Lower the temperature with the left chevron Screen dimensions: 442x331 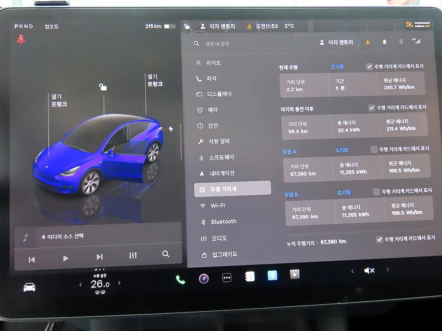click(80, 284)
